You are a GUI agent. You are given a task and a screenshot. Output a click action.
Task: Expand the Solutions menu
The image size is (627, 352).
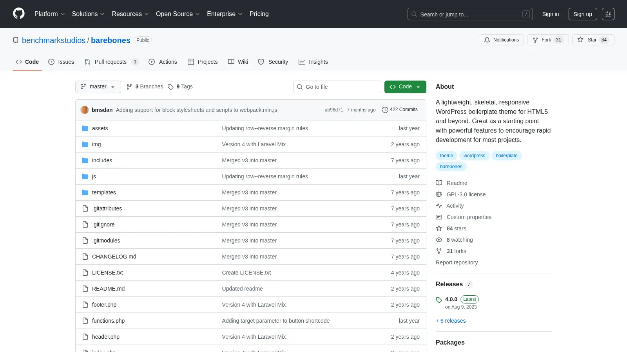[88, 14]
